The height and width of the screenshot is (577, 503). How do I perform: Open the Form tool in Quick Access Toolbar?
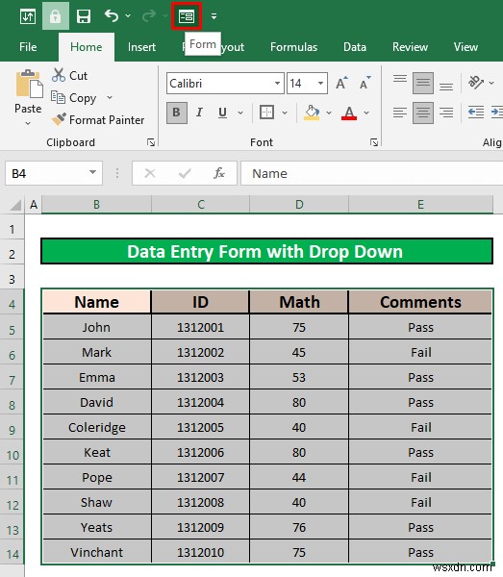pyautogui.click(x=187, y=16)
